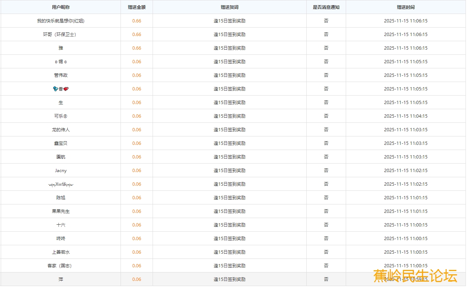Screen dimensions: 467x289
Task: Click the nickname 龙的传人
Action: (x=60, y=130)
